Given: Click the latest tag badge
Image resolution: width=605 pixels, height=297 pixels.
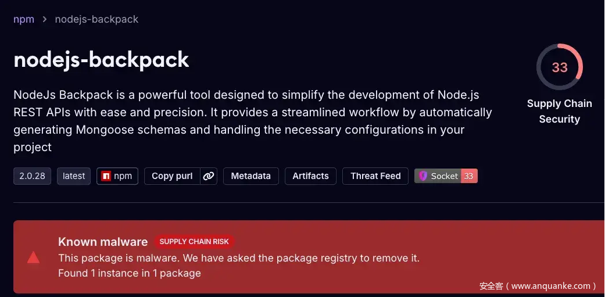Looking at the screenshot, I should [x=74, y=176].
